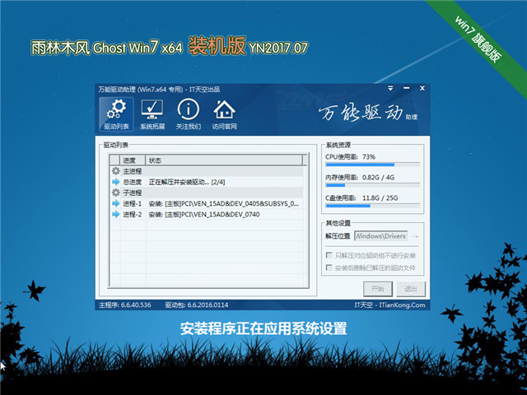Click the 状态 column header
This screenshot has height=395, width=527.
[224, 160]
